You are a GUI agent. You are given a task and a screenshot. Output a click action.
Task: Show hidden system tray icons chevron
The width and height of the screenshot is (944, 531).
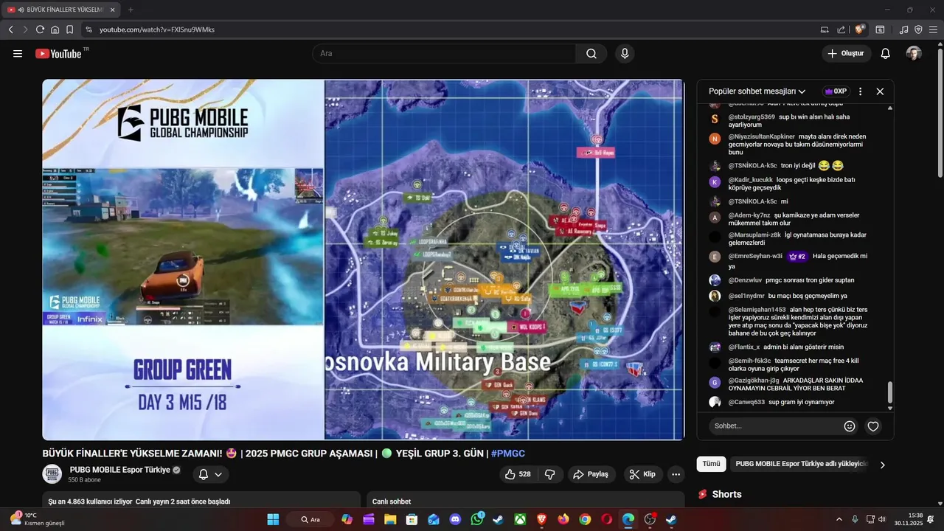pos(839,519)
